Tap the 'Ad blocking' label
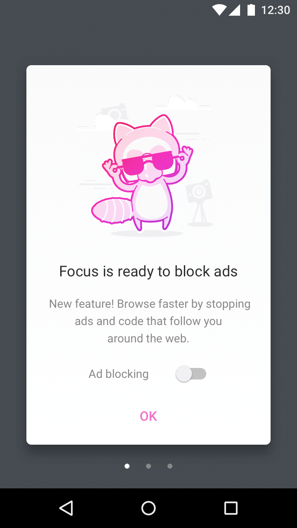The height and width of the screenshot is (528, 297). click(x=118, y=374)
